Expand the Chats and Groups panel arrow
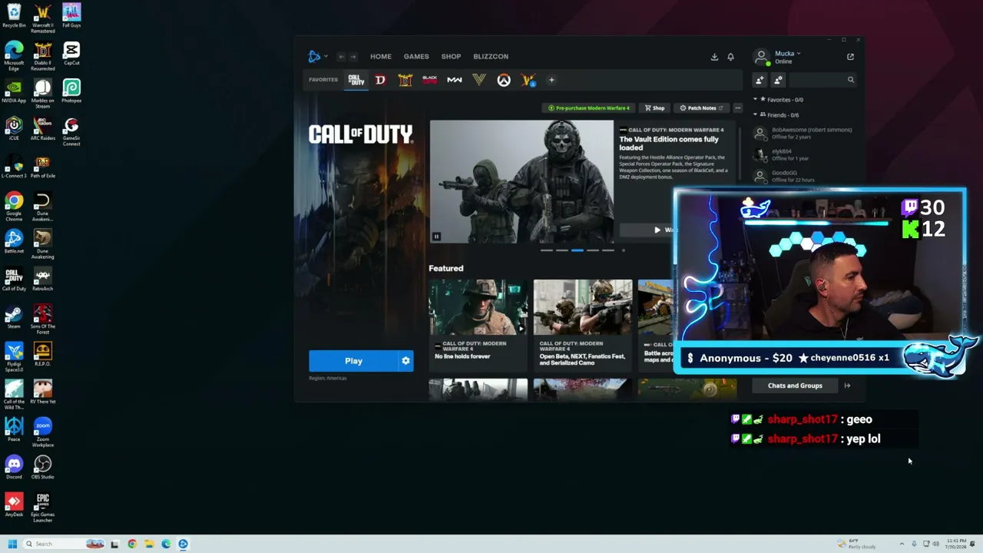This screenshot has width=983, height=553. click(847, 386)
